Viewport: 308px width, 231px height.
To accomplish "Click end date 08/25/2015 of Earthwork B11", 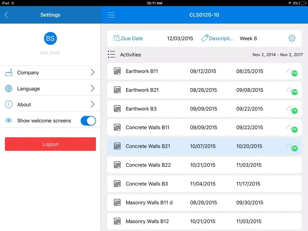I will (x=249, y=71).
